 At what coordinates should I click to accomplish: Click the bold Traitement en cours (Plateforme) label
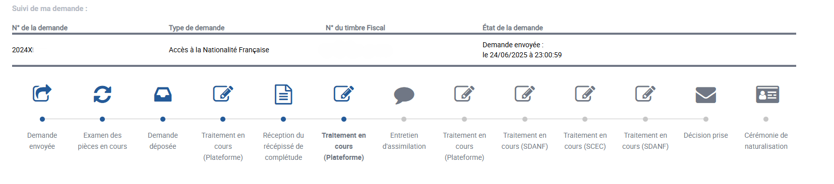point(344,146)
